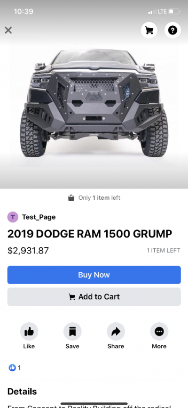This screenshot has height=408, width=188.
Task: Tap the shopping bag stock icon
Action: coord(71,198)
